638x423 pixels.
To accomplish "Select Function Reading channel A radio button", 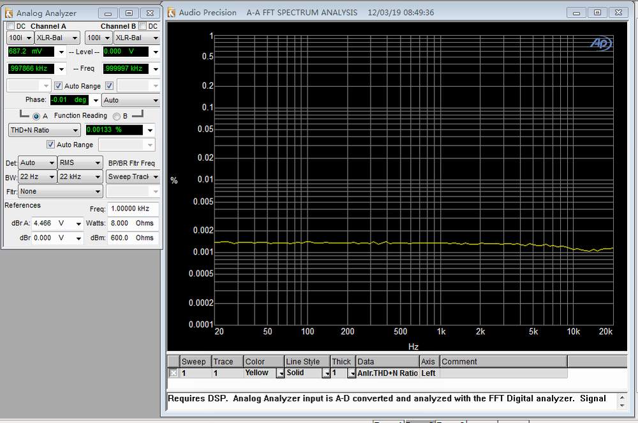I will [x=36, y=116].
